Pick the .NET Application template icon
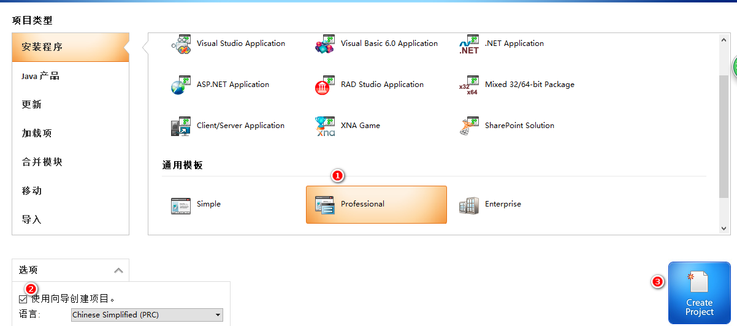This screenshot has width=737, height=326. point(469,44)
